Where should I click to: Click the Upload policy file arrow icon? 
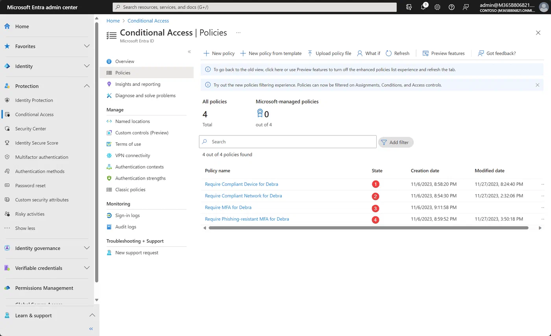tap(310, 53)
